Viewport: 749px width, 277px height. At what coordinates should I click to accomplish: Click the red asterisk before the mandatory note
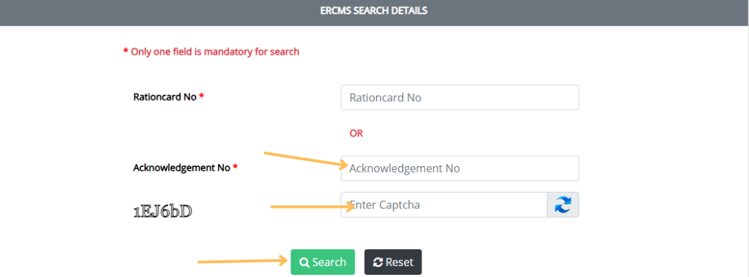tap(126, 53)
